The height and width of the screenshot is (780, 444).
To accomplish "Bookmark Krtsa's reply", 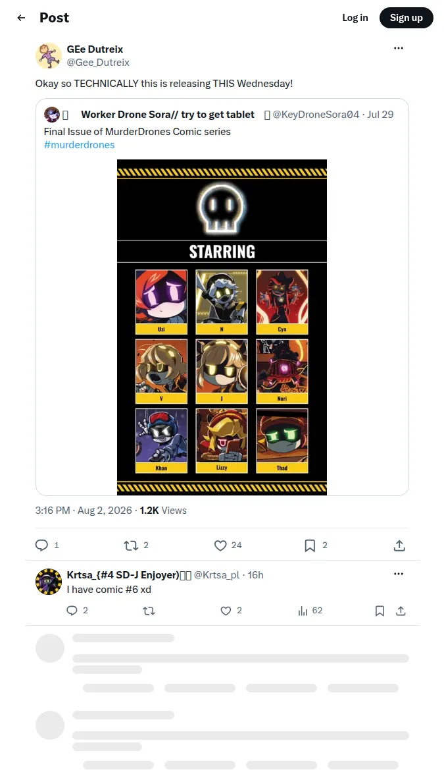I will tap(380, 611).
